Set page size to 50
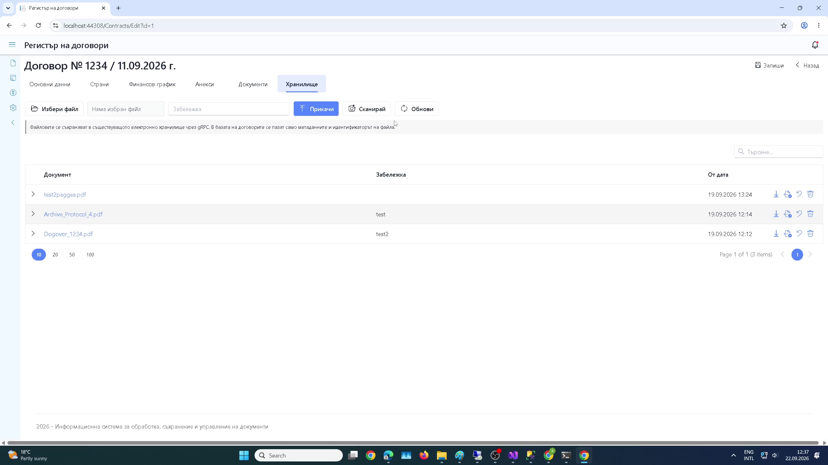828x465 pixels. point(72,254)
